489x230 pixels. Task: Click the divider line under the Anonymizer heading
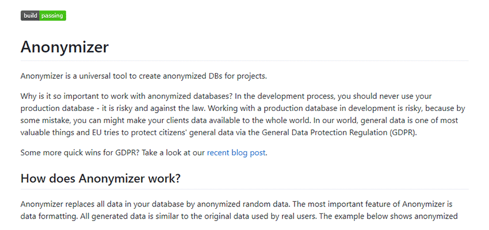[244, 60]
